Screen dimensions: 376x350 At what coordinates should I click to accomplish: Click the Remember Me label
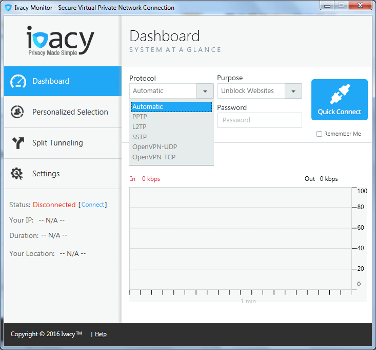click(343, 134)
